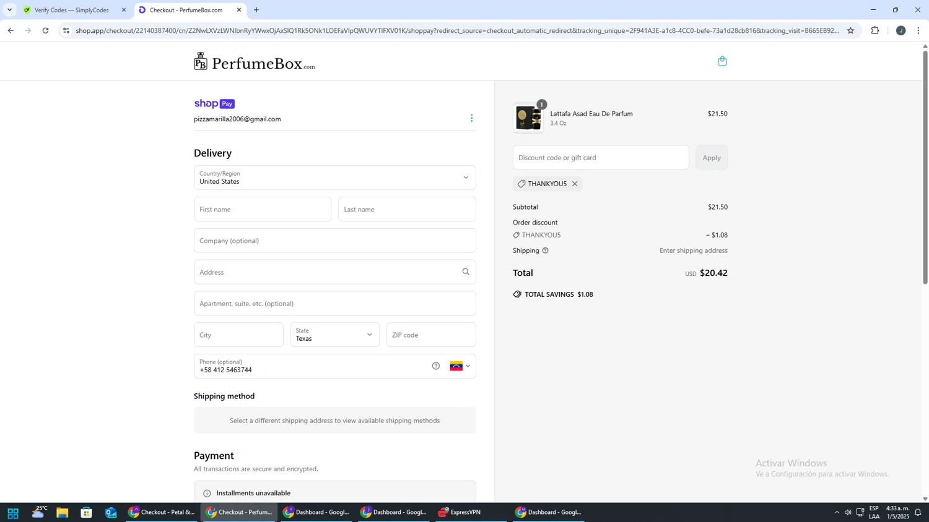
Task: Bookmark this page with star icon
Action: (x=850, y=30)
